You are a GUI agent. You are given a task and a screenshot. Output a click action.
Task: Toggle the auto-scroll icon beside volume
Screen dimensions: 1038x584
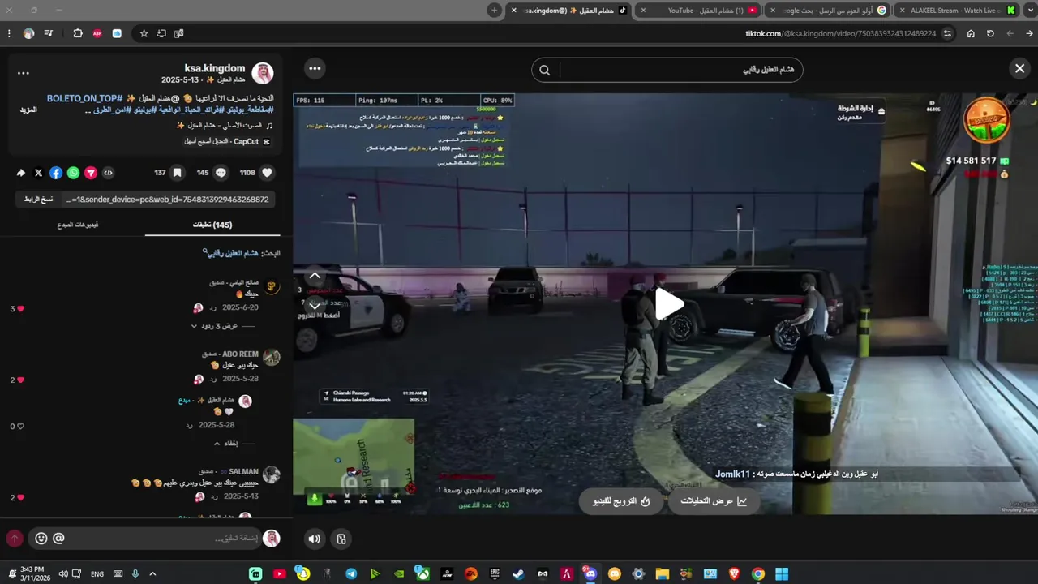[341, 539]
